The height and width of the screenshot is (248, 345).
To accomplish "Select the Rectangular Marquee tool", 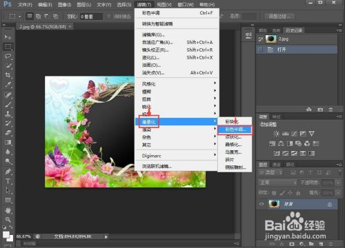I will click(8, 47).
